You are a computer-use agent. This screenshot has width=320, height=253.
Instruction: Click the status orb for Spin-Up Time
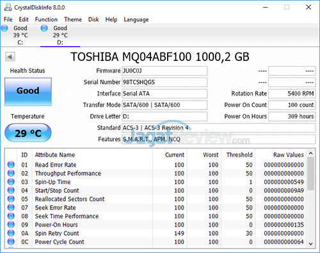coord(11,182)
